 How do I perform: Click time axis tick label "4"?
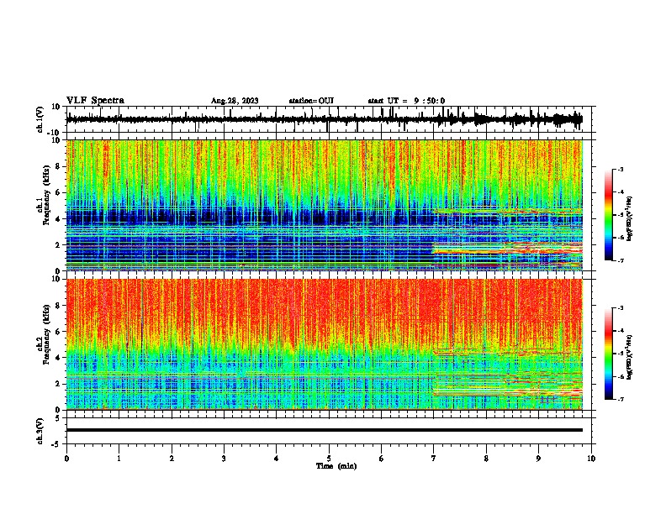click(x=277, y=458)
